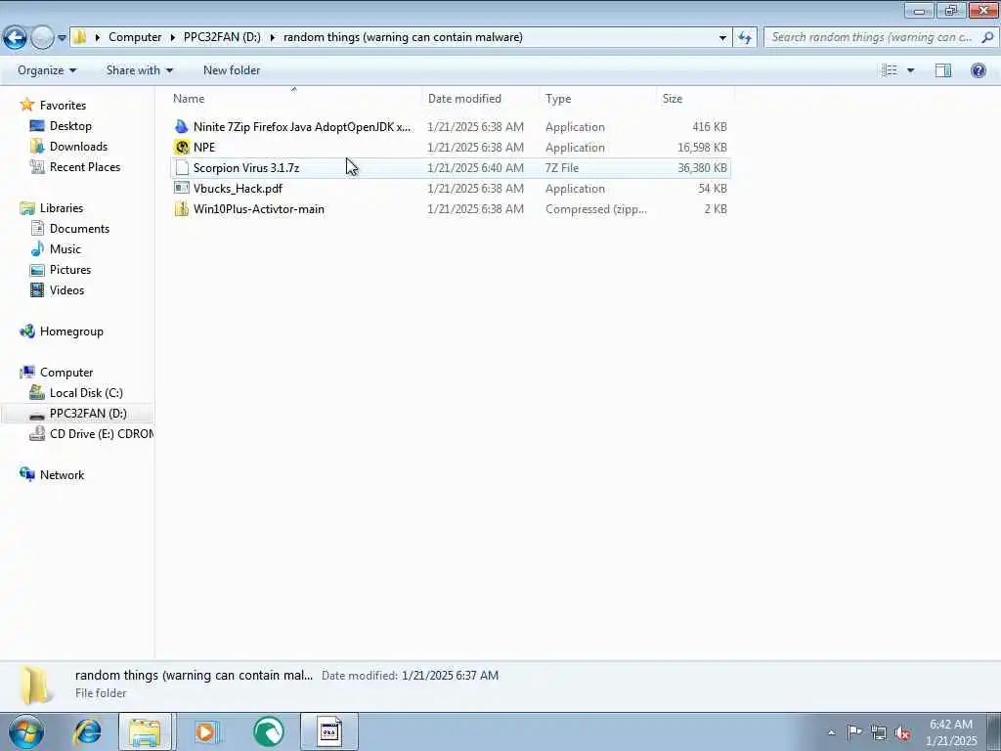Launch Internet Explorer from the taskbar

(x=88, y=731)
